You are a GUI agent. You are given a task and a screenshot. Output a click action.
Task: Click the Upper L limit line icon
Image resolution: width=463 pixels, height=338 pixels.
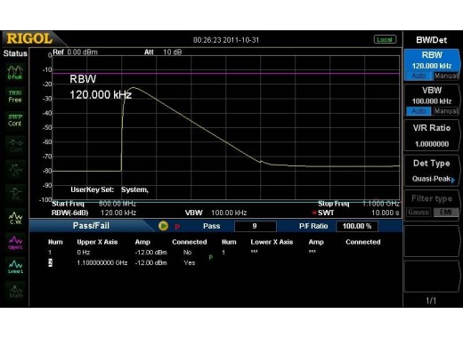pos(15,242)
